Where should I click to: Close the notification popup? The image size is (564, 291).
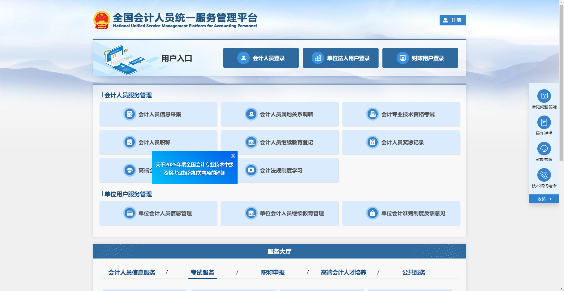coord(233,156)
